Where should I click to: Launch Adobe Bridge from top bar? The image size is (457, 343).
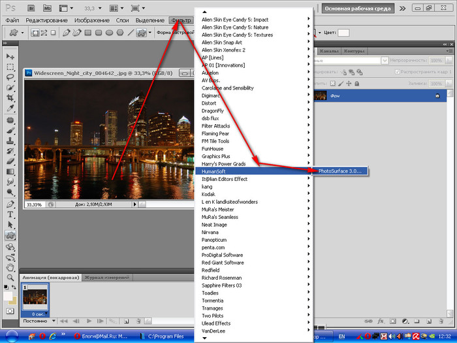[31, 8]
